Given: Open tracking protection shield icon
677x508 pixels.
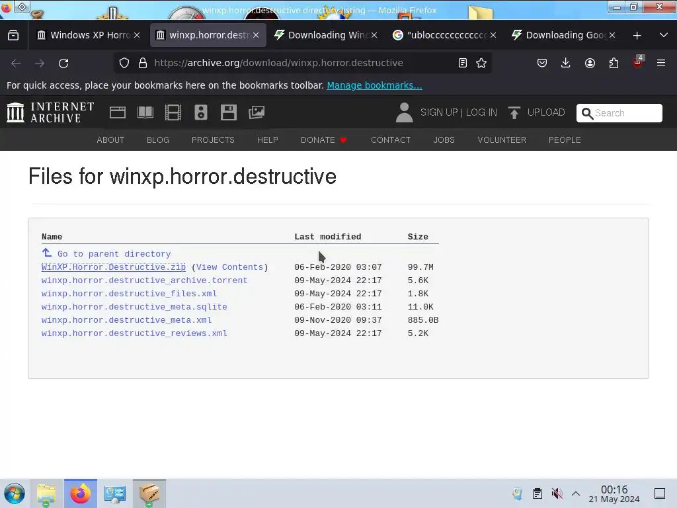Looking at the screenshot, I should click(124, 63).
